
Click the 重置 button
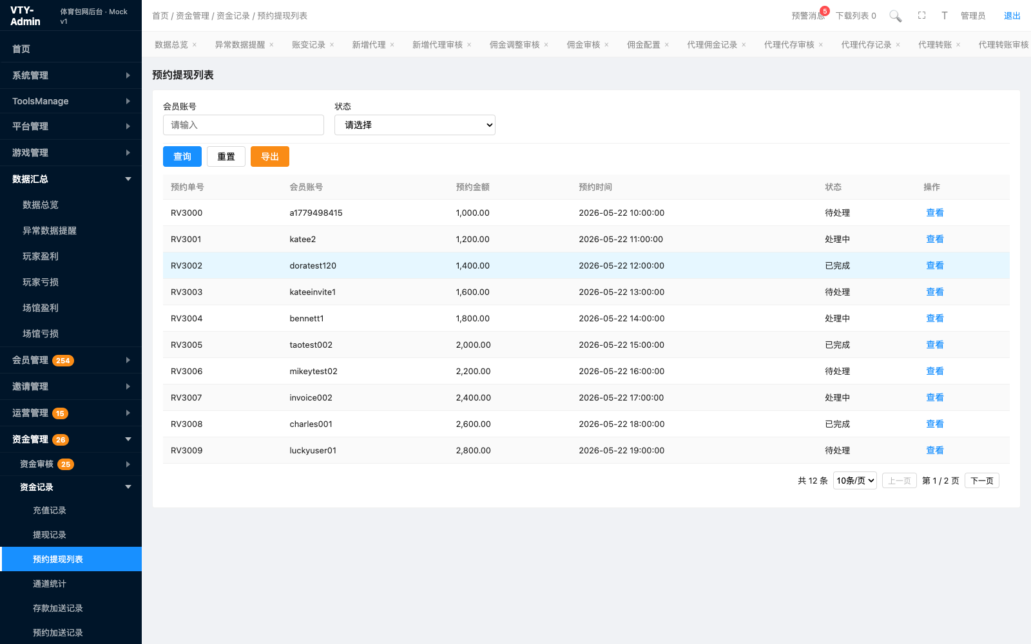(226, 156)
